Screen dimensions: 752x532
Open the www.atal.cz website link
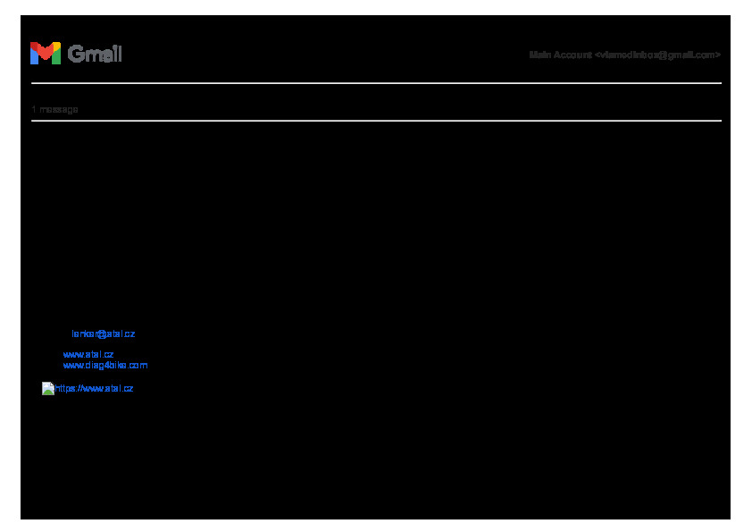click(x=88, y=354)
